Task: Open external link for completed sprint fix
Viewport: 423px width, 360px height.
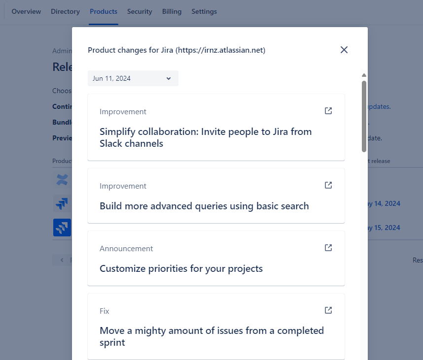Action: point(328,310)
